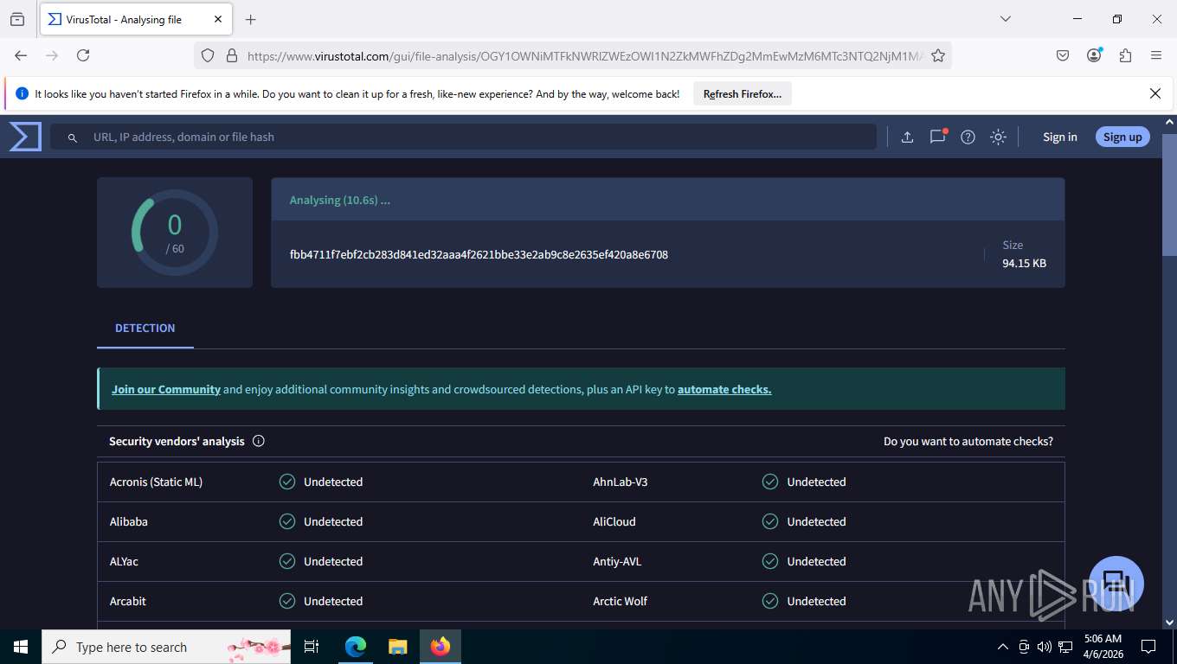
Task: Show hidden system tray icons chevron
Action: tap(1003, 647)
